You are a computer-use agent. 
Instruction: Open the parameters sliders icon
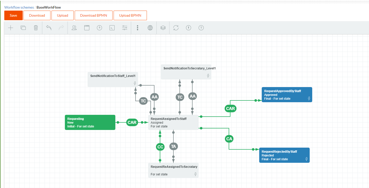[125, 28]
